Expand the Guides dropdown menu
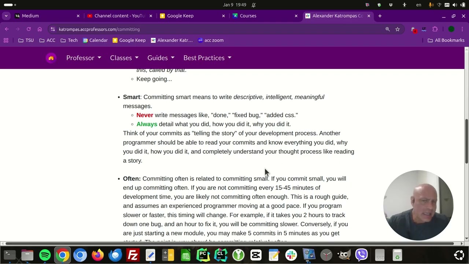The image size is (469, 264). [x=161, y=58]
